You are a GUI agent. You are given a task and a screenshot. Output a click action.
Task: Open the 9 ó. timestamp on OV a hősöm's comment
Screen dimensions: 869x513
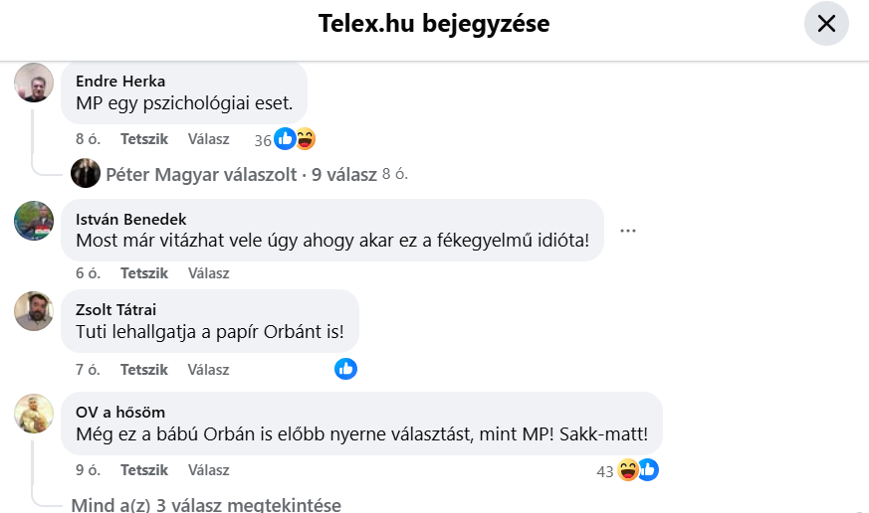coord(89,470)
